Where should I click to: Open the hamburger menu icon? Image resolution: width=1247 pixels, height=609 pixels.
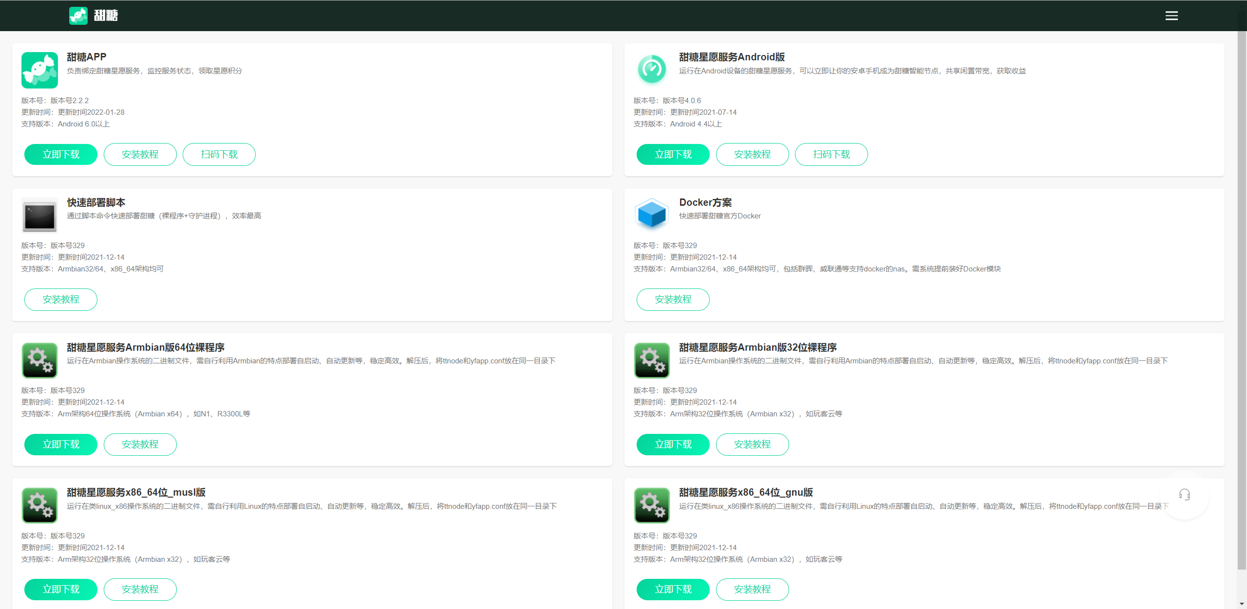[x=1171, y=16]
